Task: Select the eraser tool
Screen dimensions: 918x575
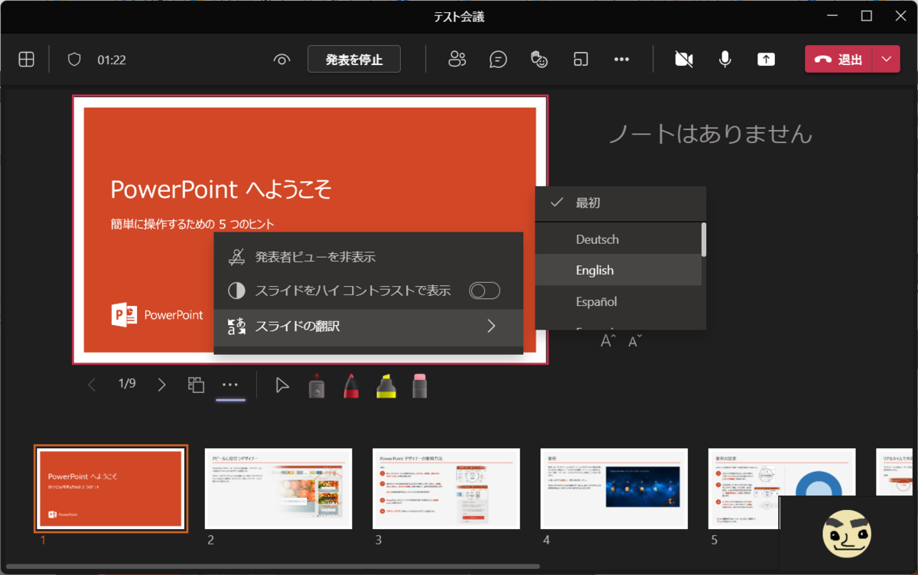Action: [419, 386]
